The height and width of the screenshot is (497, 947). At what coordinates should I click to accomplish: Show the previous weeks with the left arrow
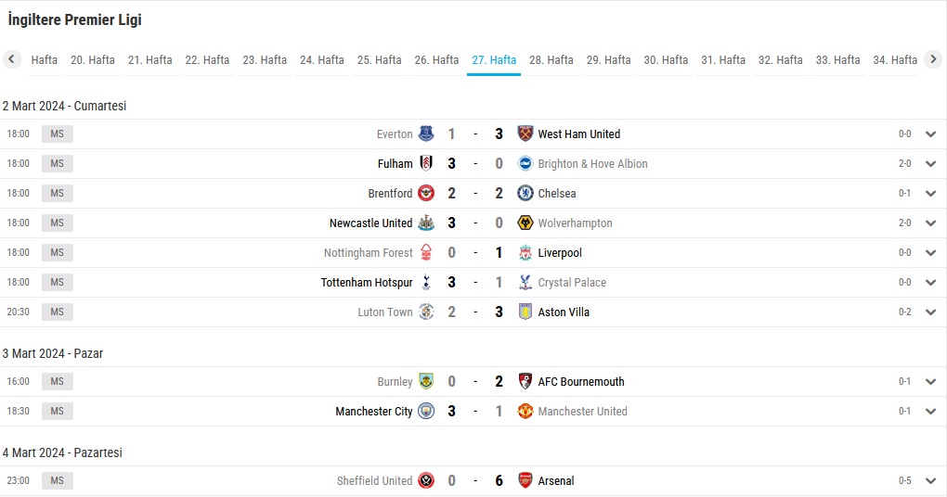[x=11, y=59]
